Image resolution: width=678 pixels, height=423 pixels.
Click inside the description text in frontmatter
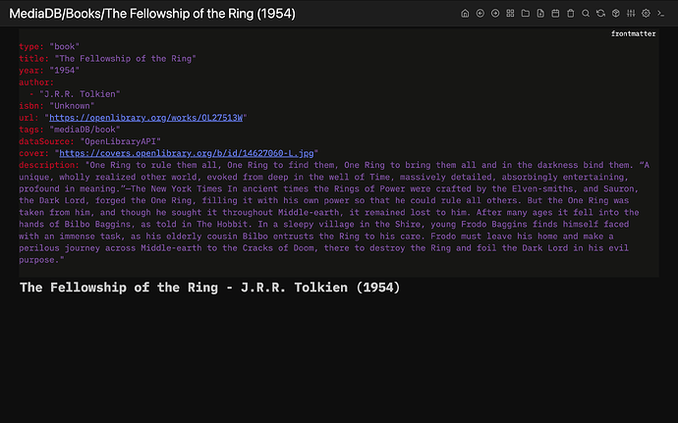[x=334, y=212]
